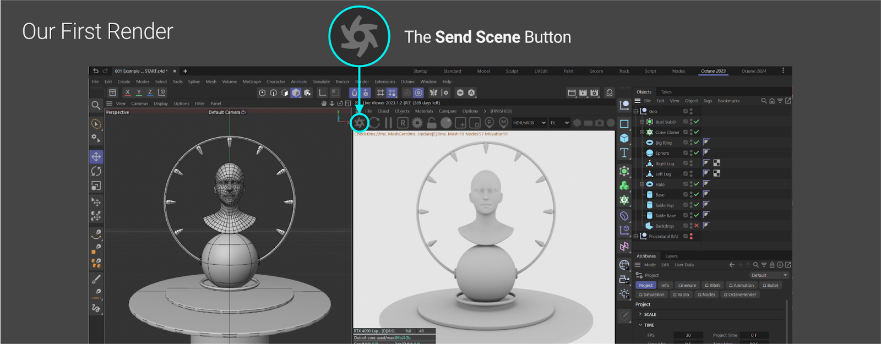
Task: Click the OctaneRender project button
Action: click(x=740, y=294)
